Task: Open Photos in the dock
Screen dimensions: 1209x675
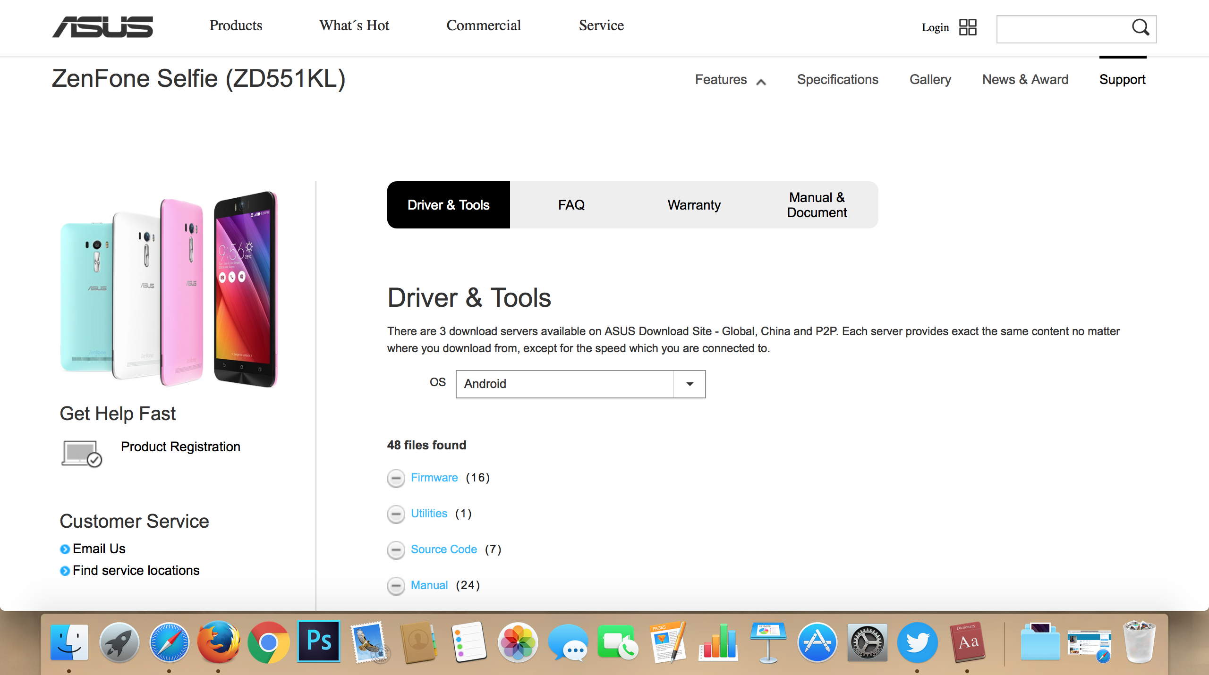Action: point(518,642)
